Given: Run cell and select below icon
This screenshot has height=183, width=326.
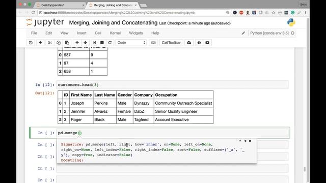Looking at the screenshot, I should point(94,43).
